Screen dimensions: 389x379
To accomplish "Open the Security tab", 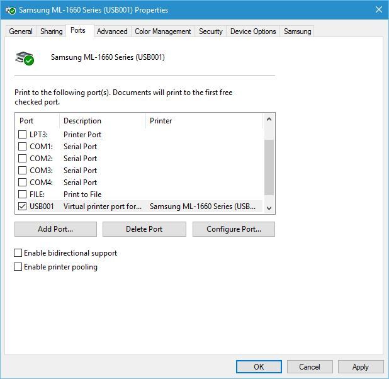I will click(x=211, y=31).
